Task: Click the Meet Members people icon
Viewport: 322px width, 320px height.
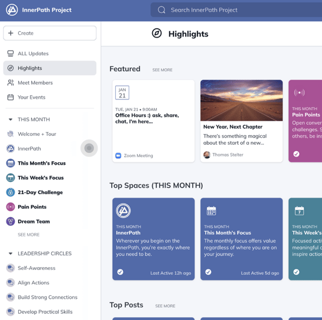Action: tap(11, 82)
